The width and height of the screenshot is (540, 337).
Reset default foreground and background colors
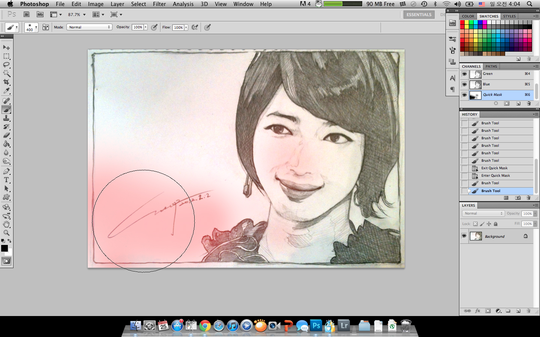[3, 241]
